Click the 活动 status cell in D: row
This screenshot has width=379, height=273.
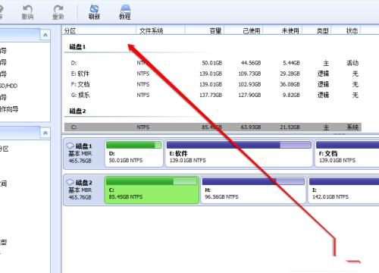(352, 63)
